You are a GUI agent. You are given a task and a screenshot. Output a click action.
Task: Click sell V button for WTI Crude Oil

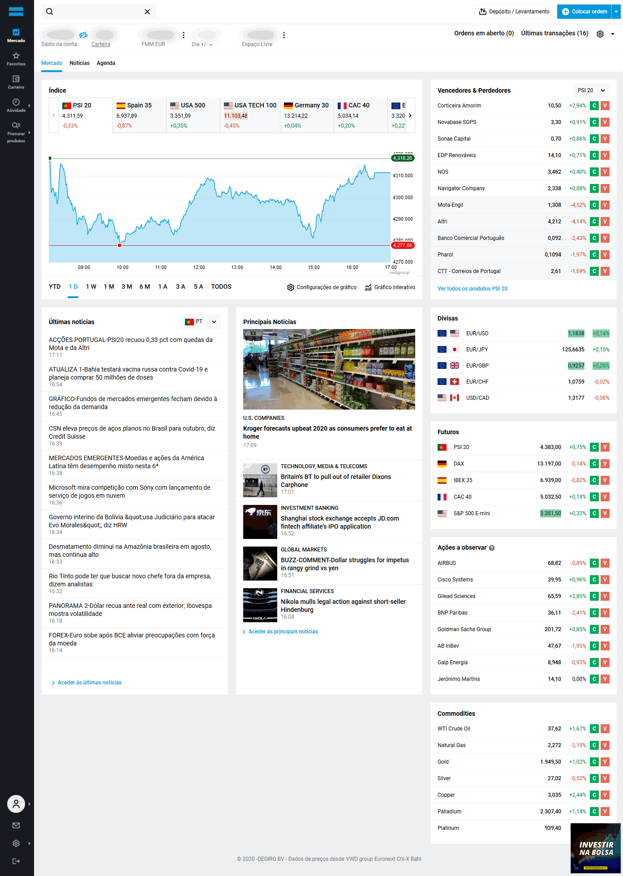(605, 729)
